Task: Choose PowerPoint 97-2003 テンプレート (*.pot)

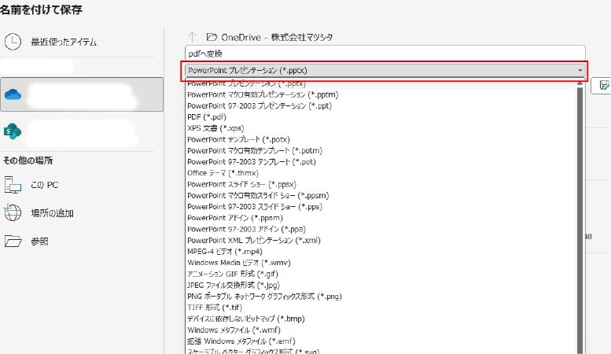Action: [252, 162]
